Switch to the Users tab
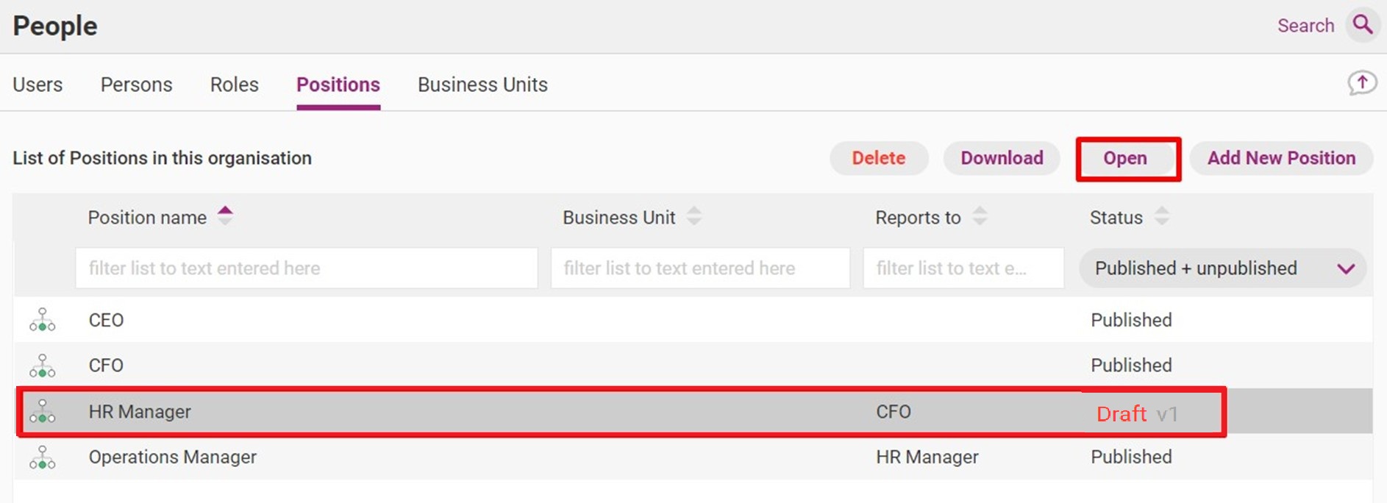Screen dimensions: 1387x503 [38, 85]
